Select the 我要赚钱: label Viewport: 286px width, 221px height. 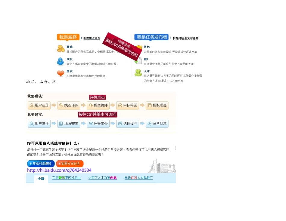[x=35, y=96]
